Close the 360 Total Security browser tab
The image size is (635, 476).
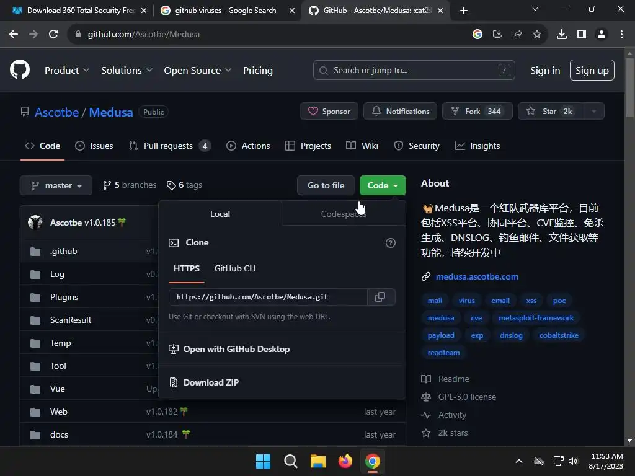[x=144, y=11]
